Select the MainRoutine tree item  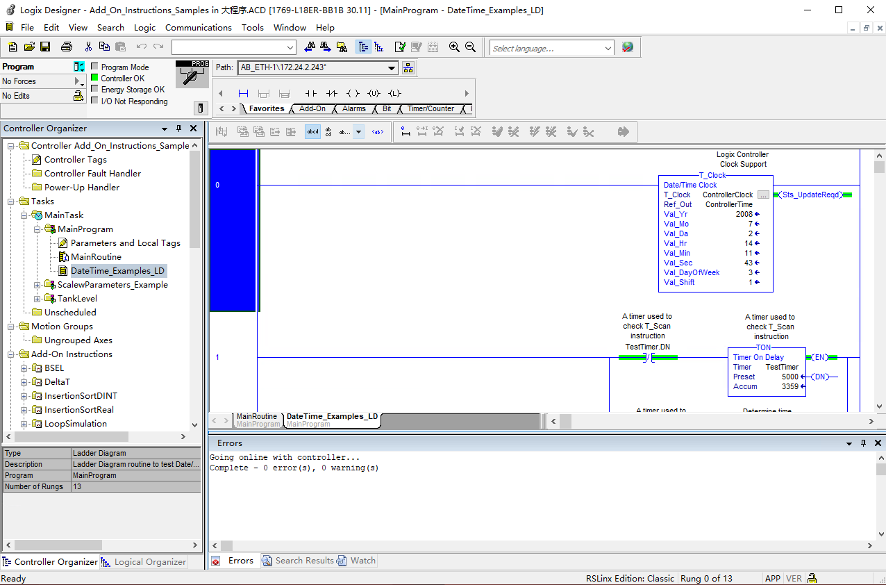pyautogui.click(x=96, y=257)
